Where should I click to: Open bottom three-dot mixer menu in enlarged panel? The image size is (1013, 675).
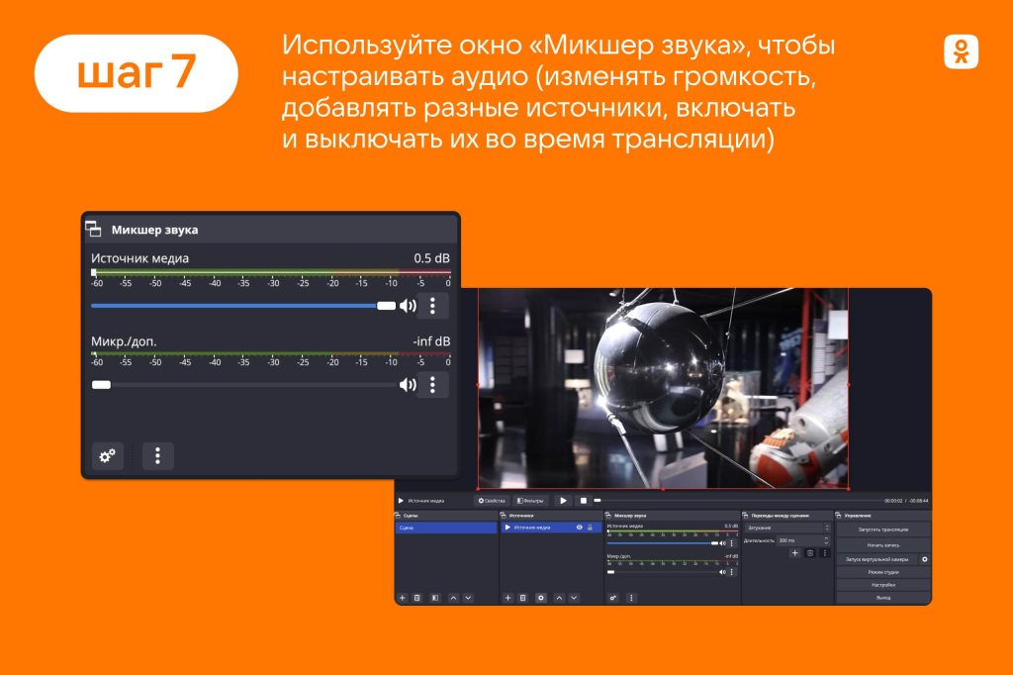[157, 456]
